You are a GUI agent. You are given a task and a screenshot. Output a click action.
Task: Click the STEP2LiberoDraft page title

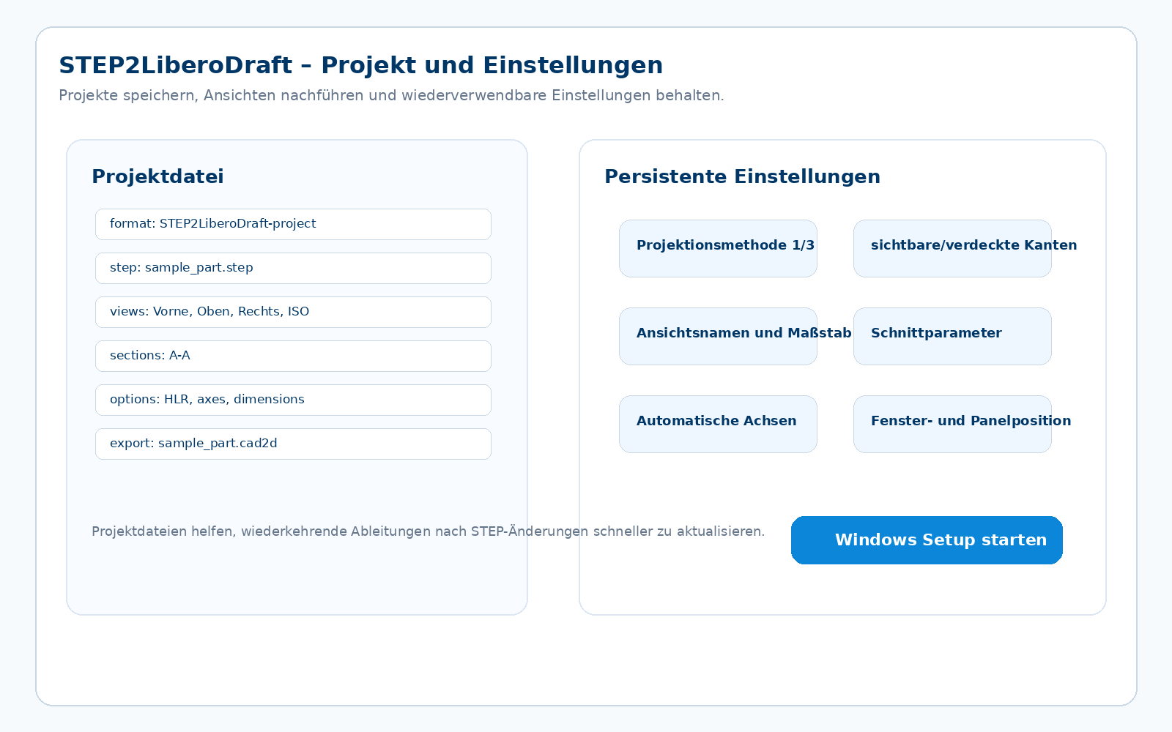[360, 65]
